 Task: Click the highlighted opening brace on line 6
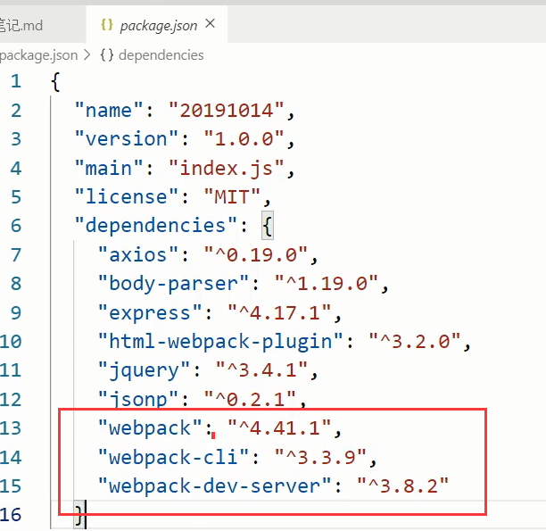pyautogui.click(x=268, y=226)
